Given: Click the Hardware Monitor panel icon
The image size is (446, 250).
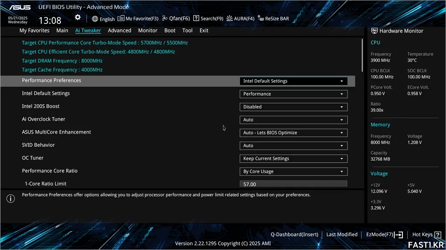Looking at the screenshot, I should coord(374,31).
